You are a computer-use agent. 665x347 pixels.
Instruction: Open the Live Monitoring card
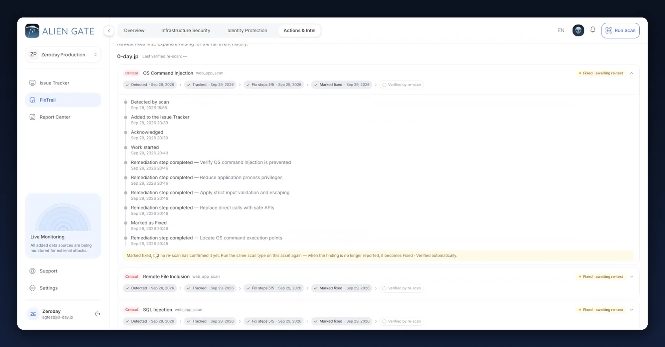63,226
